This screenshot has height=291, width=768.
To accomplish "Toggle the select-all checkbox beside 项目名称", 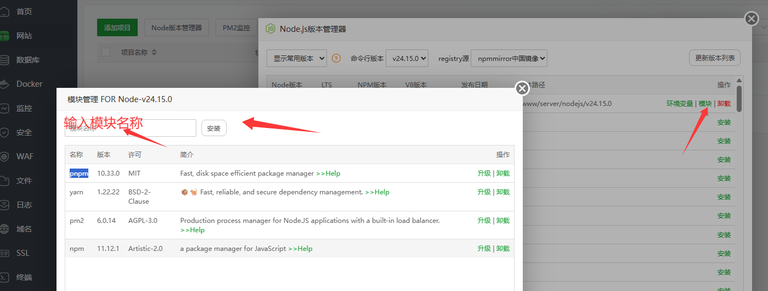I will (106, 52).
